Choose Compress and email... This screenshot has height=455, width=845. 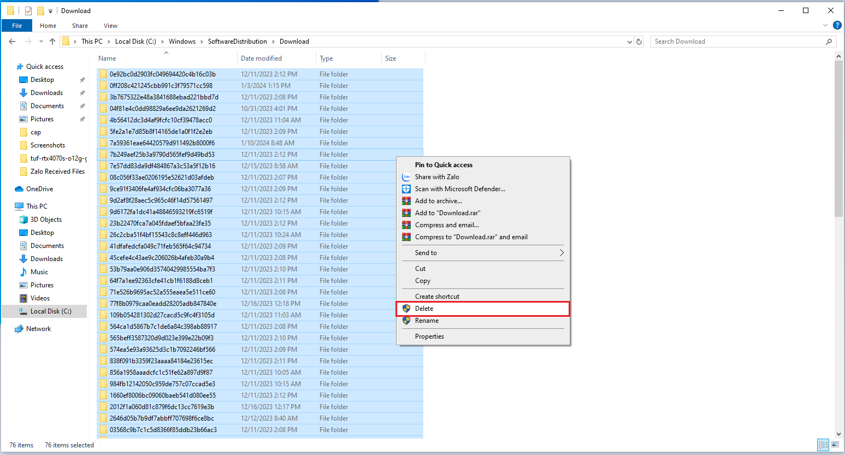pyautogui.click(x=483, y=225)
